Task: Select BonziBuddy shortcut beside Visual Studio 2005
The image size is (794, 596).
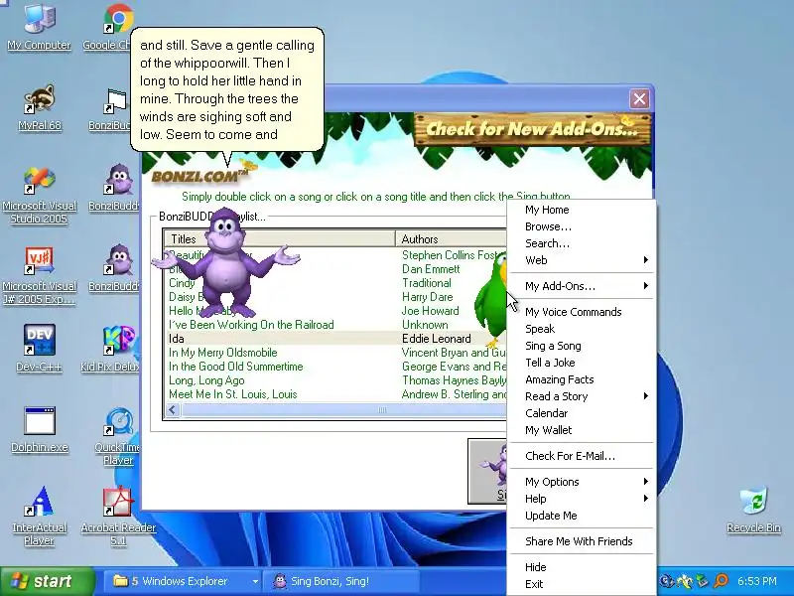Action: (118, 181)
